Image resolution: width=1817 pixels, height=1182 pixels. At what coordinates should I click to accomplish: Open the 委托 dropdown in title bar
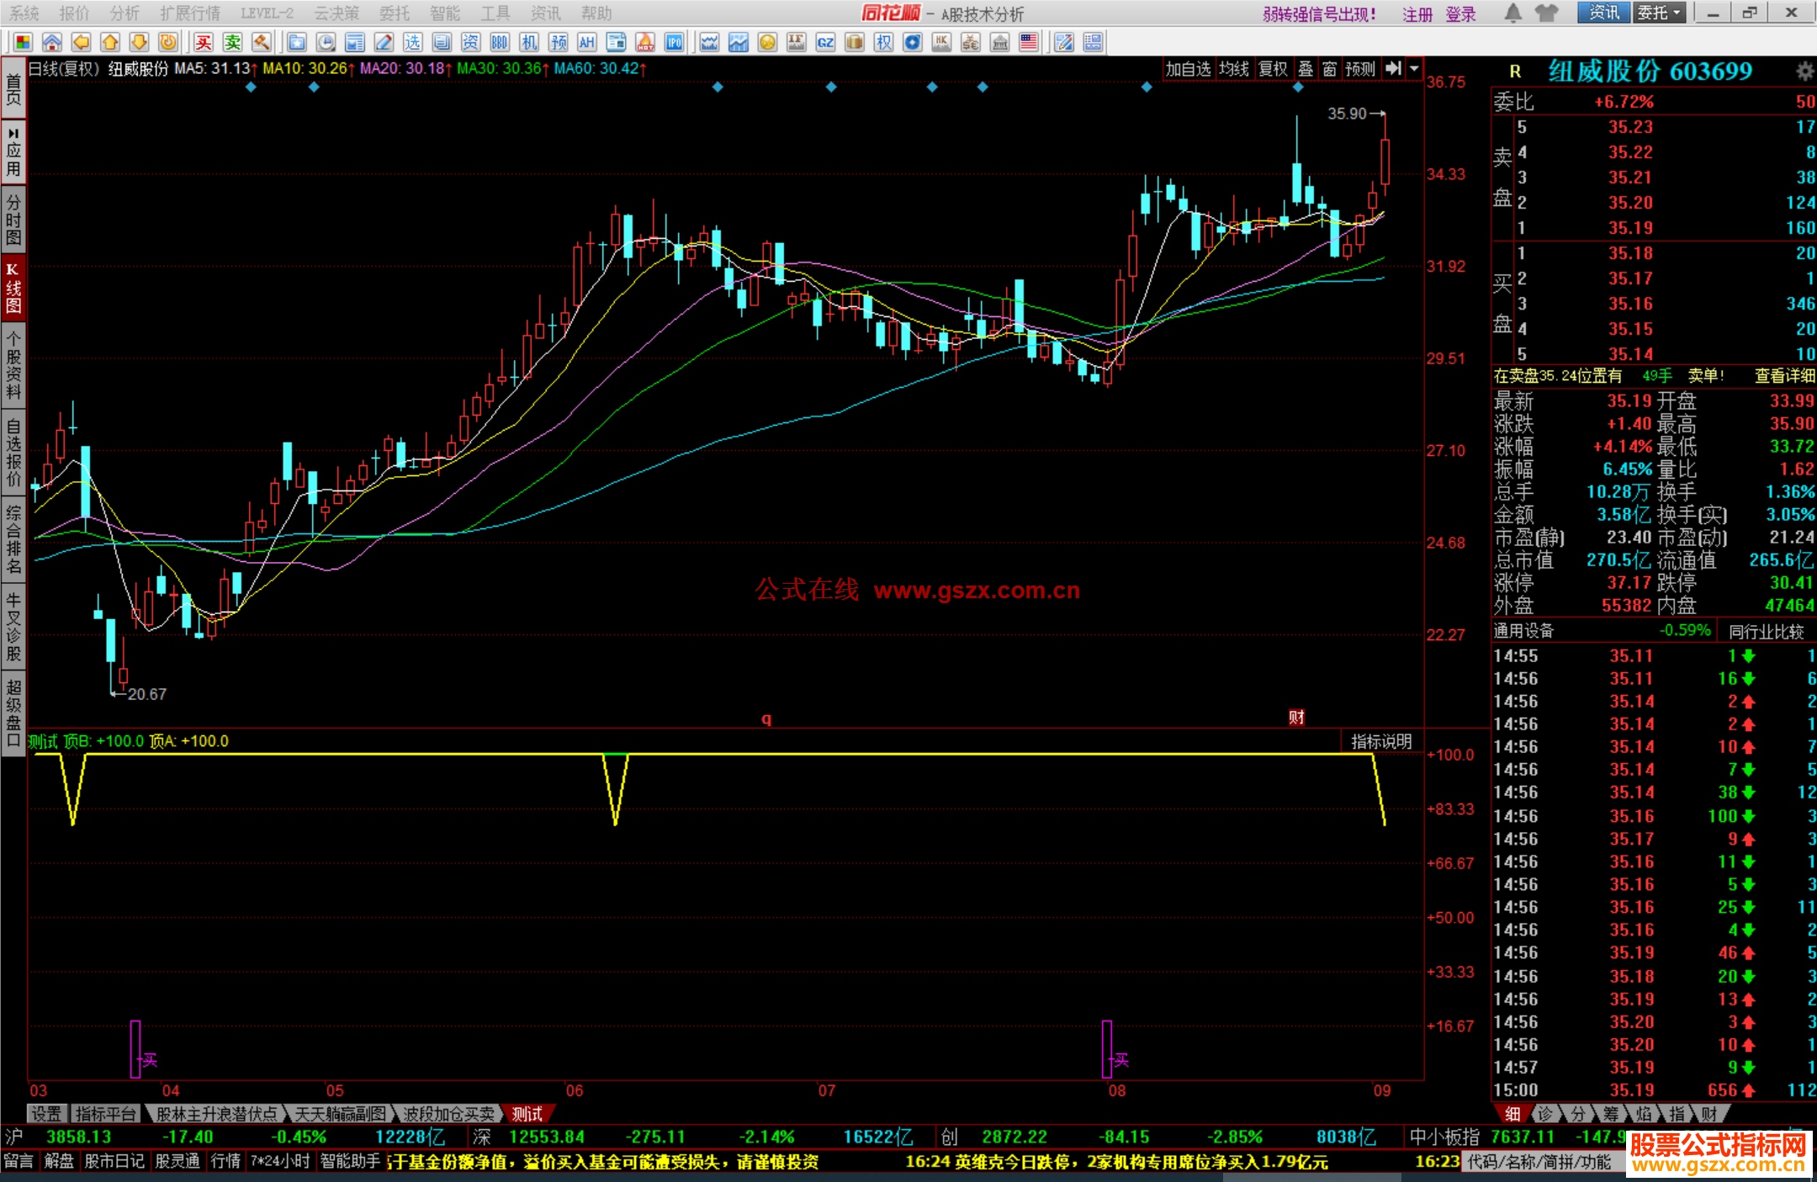point(1659,13)
